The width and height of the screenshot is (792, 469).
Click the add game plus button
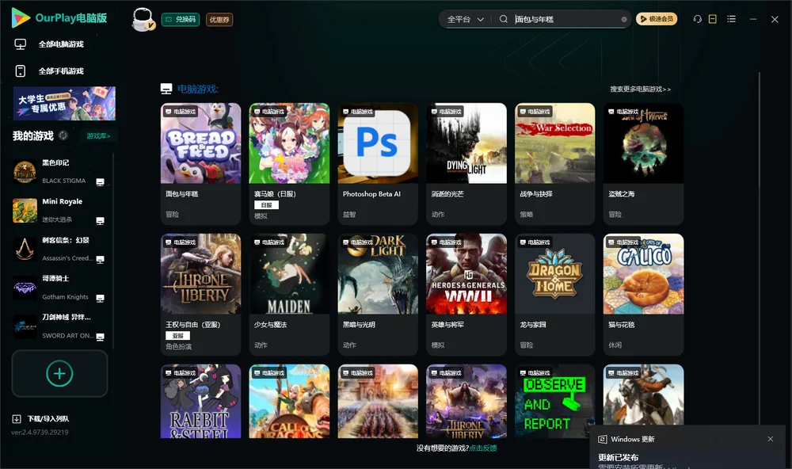(x=59, y=373)
